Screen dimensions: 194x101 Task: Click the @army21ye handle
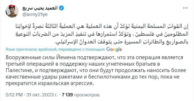pos(35,15)
